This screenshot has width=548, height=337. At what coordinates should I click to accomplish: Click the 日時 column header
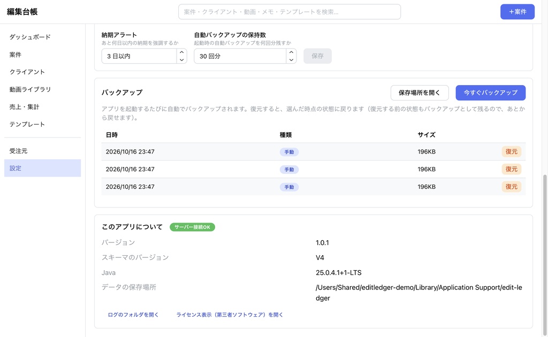point(112,135)
